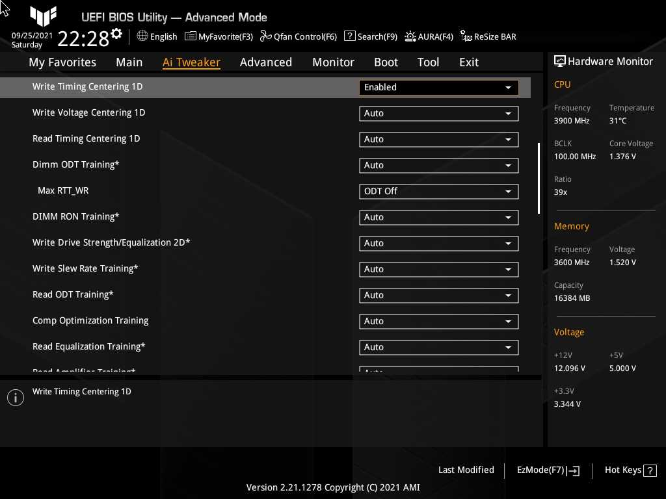Click the EzMode exit arrow icon
The width and height of the screenshot is (666, 499).
pos(573,470)
